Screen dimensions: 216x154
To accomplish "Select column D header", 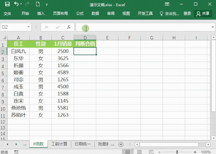I will (85, 37).
